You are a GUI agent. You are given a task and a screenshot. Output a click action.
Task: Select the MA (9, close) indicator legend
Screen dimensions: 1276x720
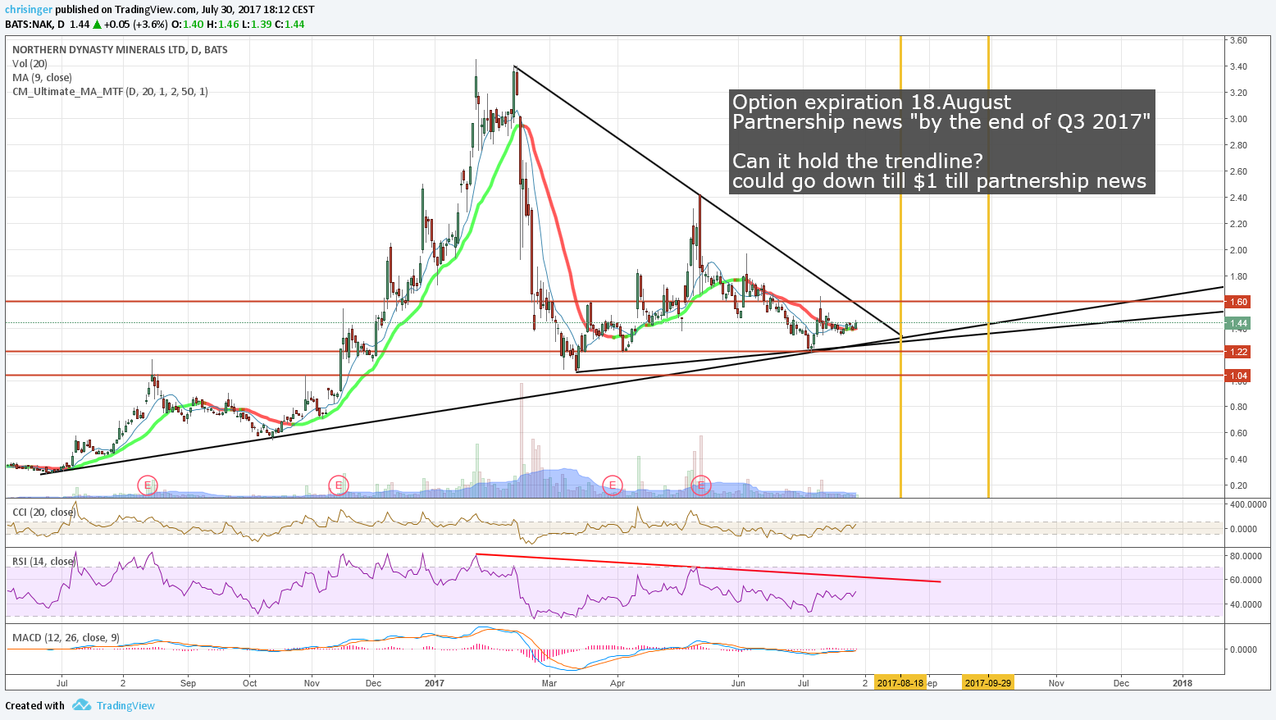[x=42, y=78]
